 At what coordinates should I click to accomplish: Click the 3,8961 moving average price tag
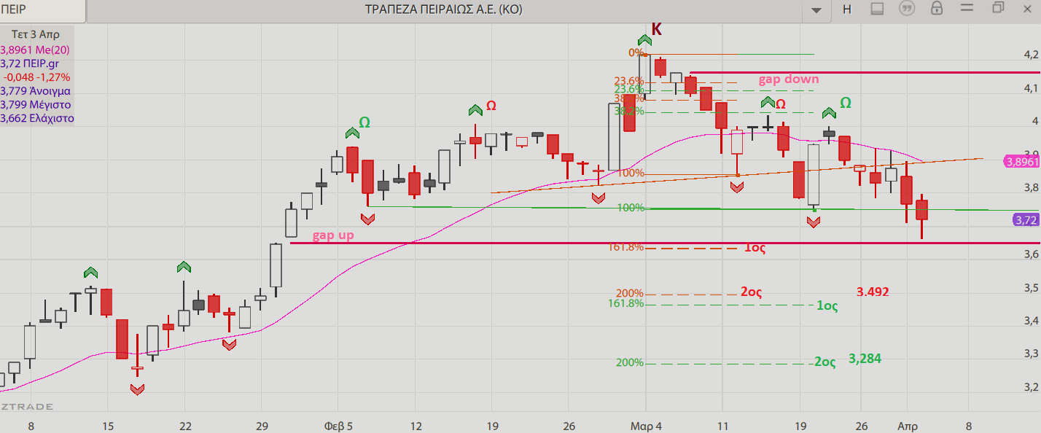coord(1021,162)
